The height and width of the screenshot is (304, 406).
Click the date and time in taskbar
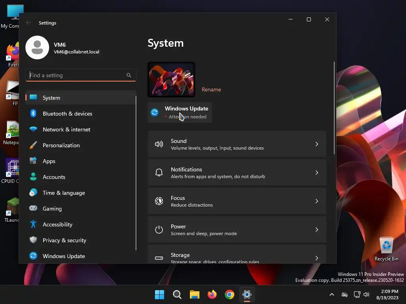coord(387,294)
